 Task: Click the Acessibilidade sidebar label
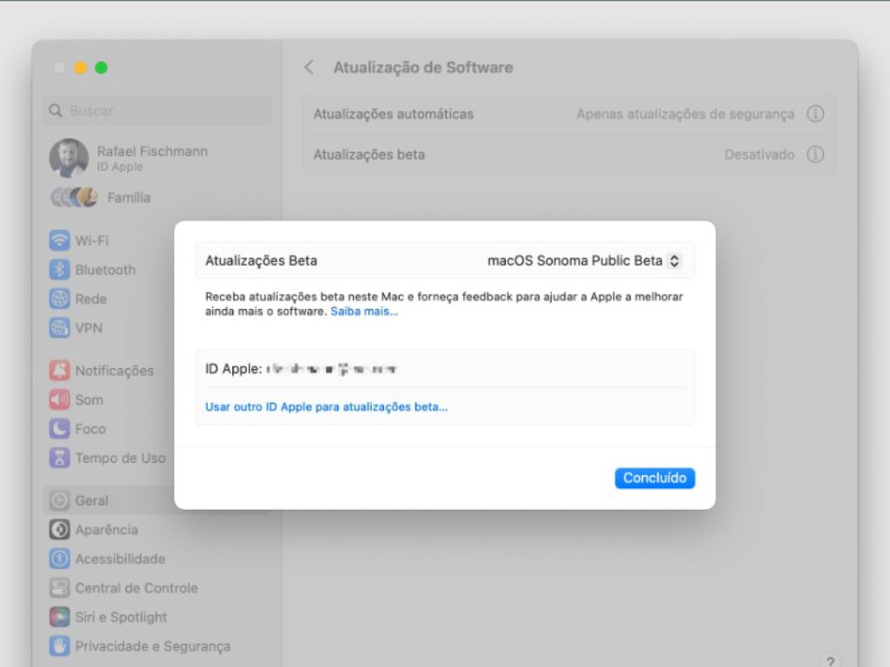[120, 558]
